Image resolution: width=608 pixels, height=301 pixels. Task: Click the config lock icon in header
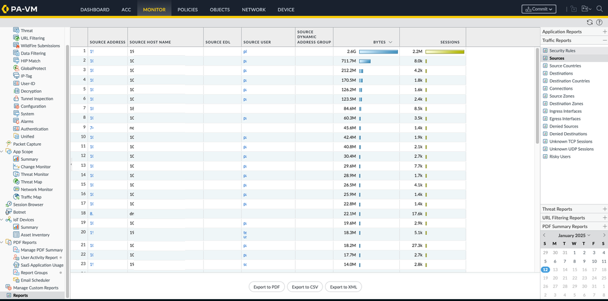click(x=573, y=9)
